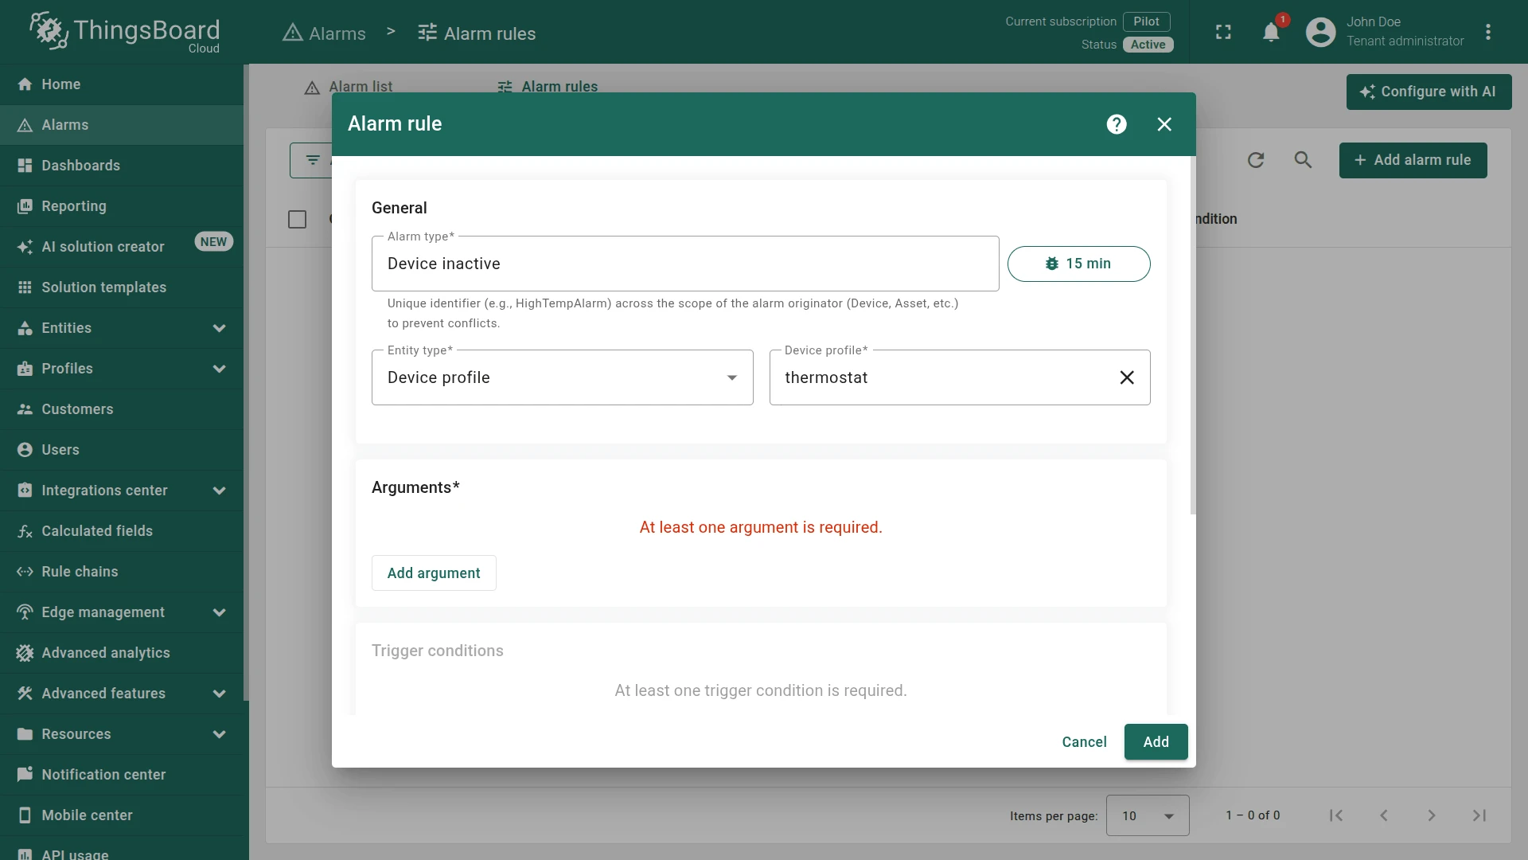Image resolution: width=1528 pixels, height=860 pixels.
Task: Click the ThingsBoard Cloud logo
Action: tap(125, 33)
